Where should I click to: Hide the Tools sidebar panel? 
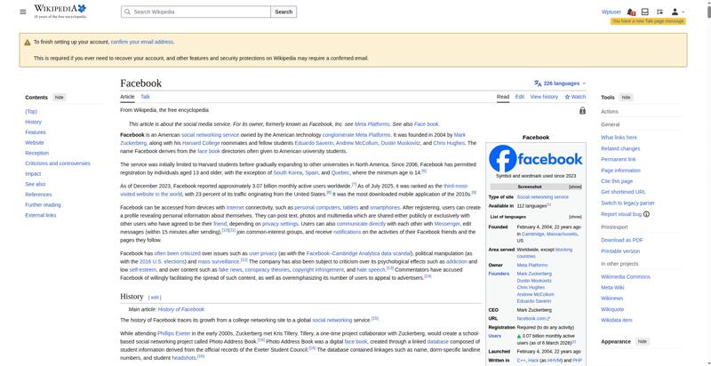pos(626,98)
